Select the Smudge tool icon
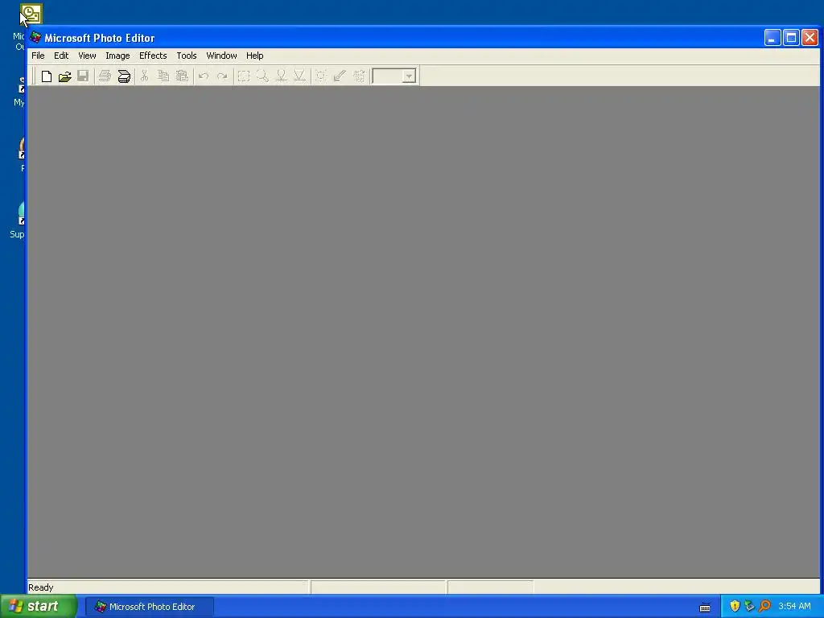The width and height of the screenshot is (824, 618). click(281, 76)
